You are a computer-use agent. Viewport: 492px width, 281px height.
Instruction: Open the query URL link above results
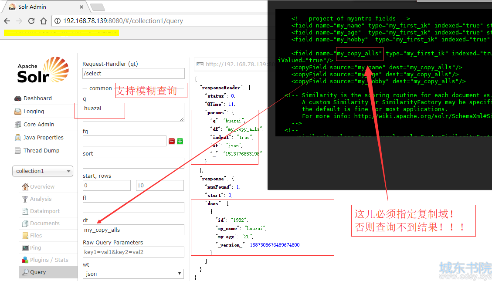240,64
